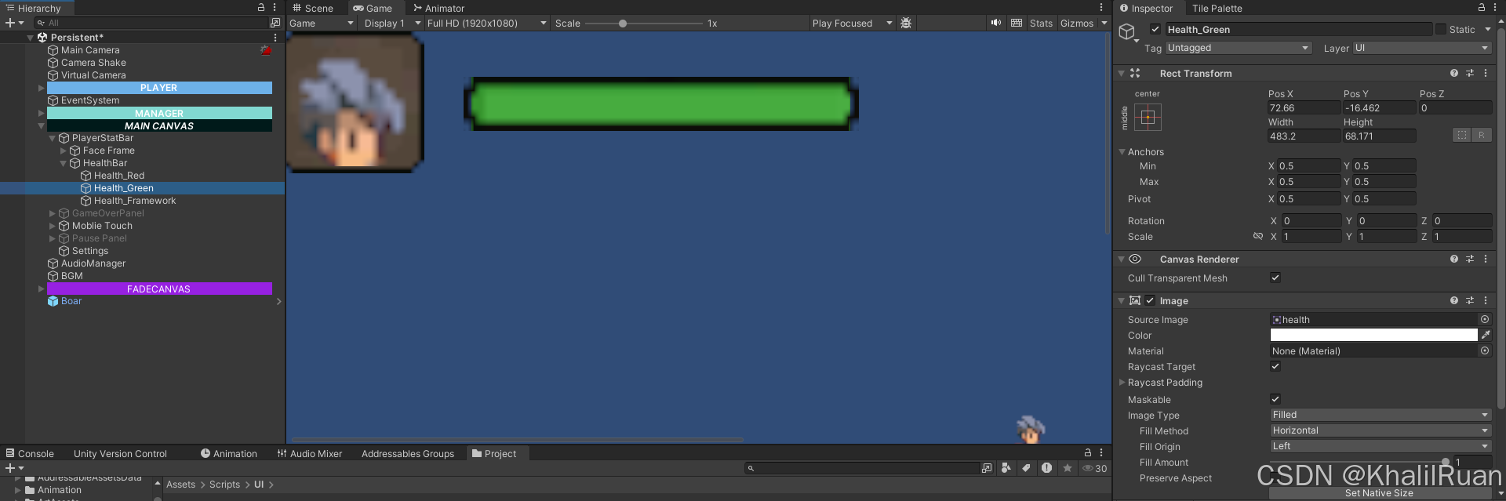This screenshot has width=1506, height=501.
Task: Toggle Gizmos in Game view
Action: tap(1077, 23)
